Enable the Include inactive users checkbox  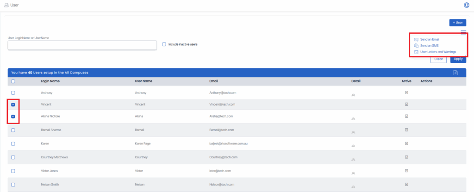164,44
